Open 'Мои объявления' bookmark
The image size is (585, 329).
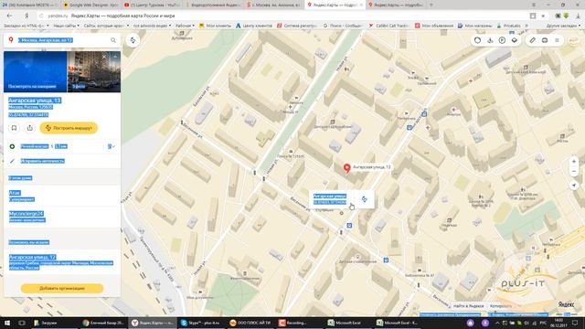click(x=434, y=26)
